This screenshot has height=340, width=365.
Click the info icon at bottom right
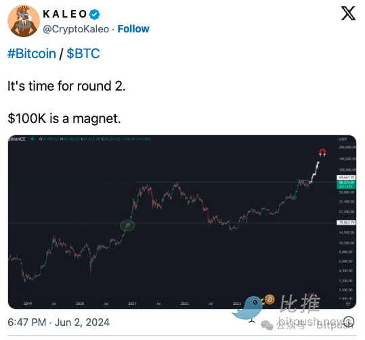coord(349,322)
